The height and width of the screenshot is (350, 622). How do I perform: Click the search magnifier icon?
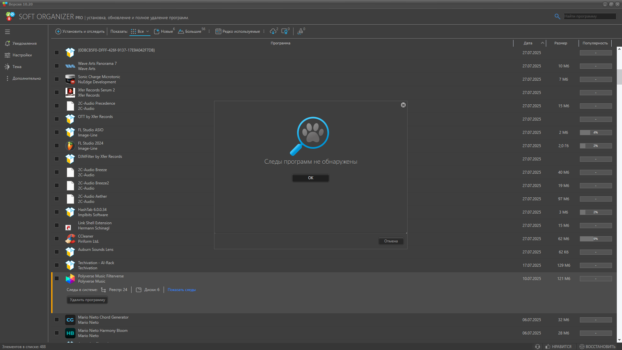[557, 16]
